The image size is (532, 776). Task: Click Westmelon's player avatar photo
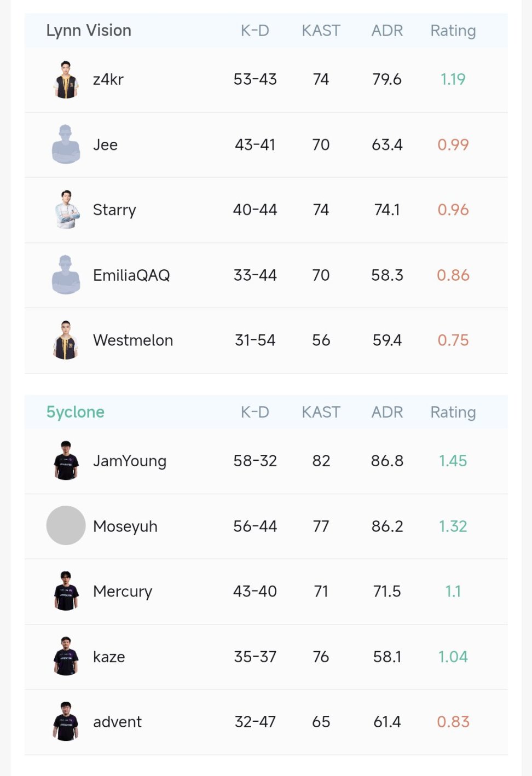pos(66,340)
